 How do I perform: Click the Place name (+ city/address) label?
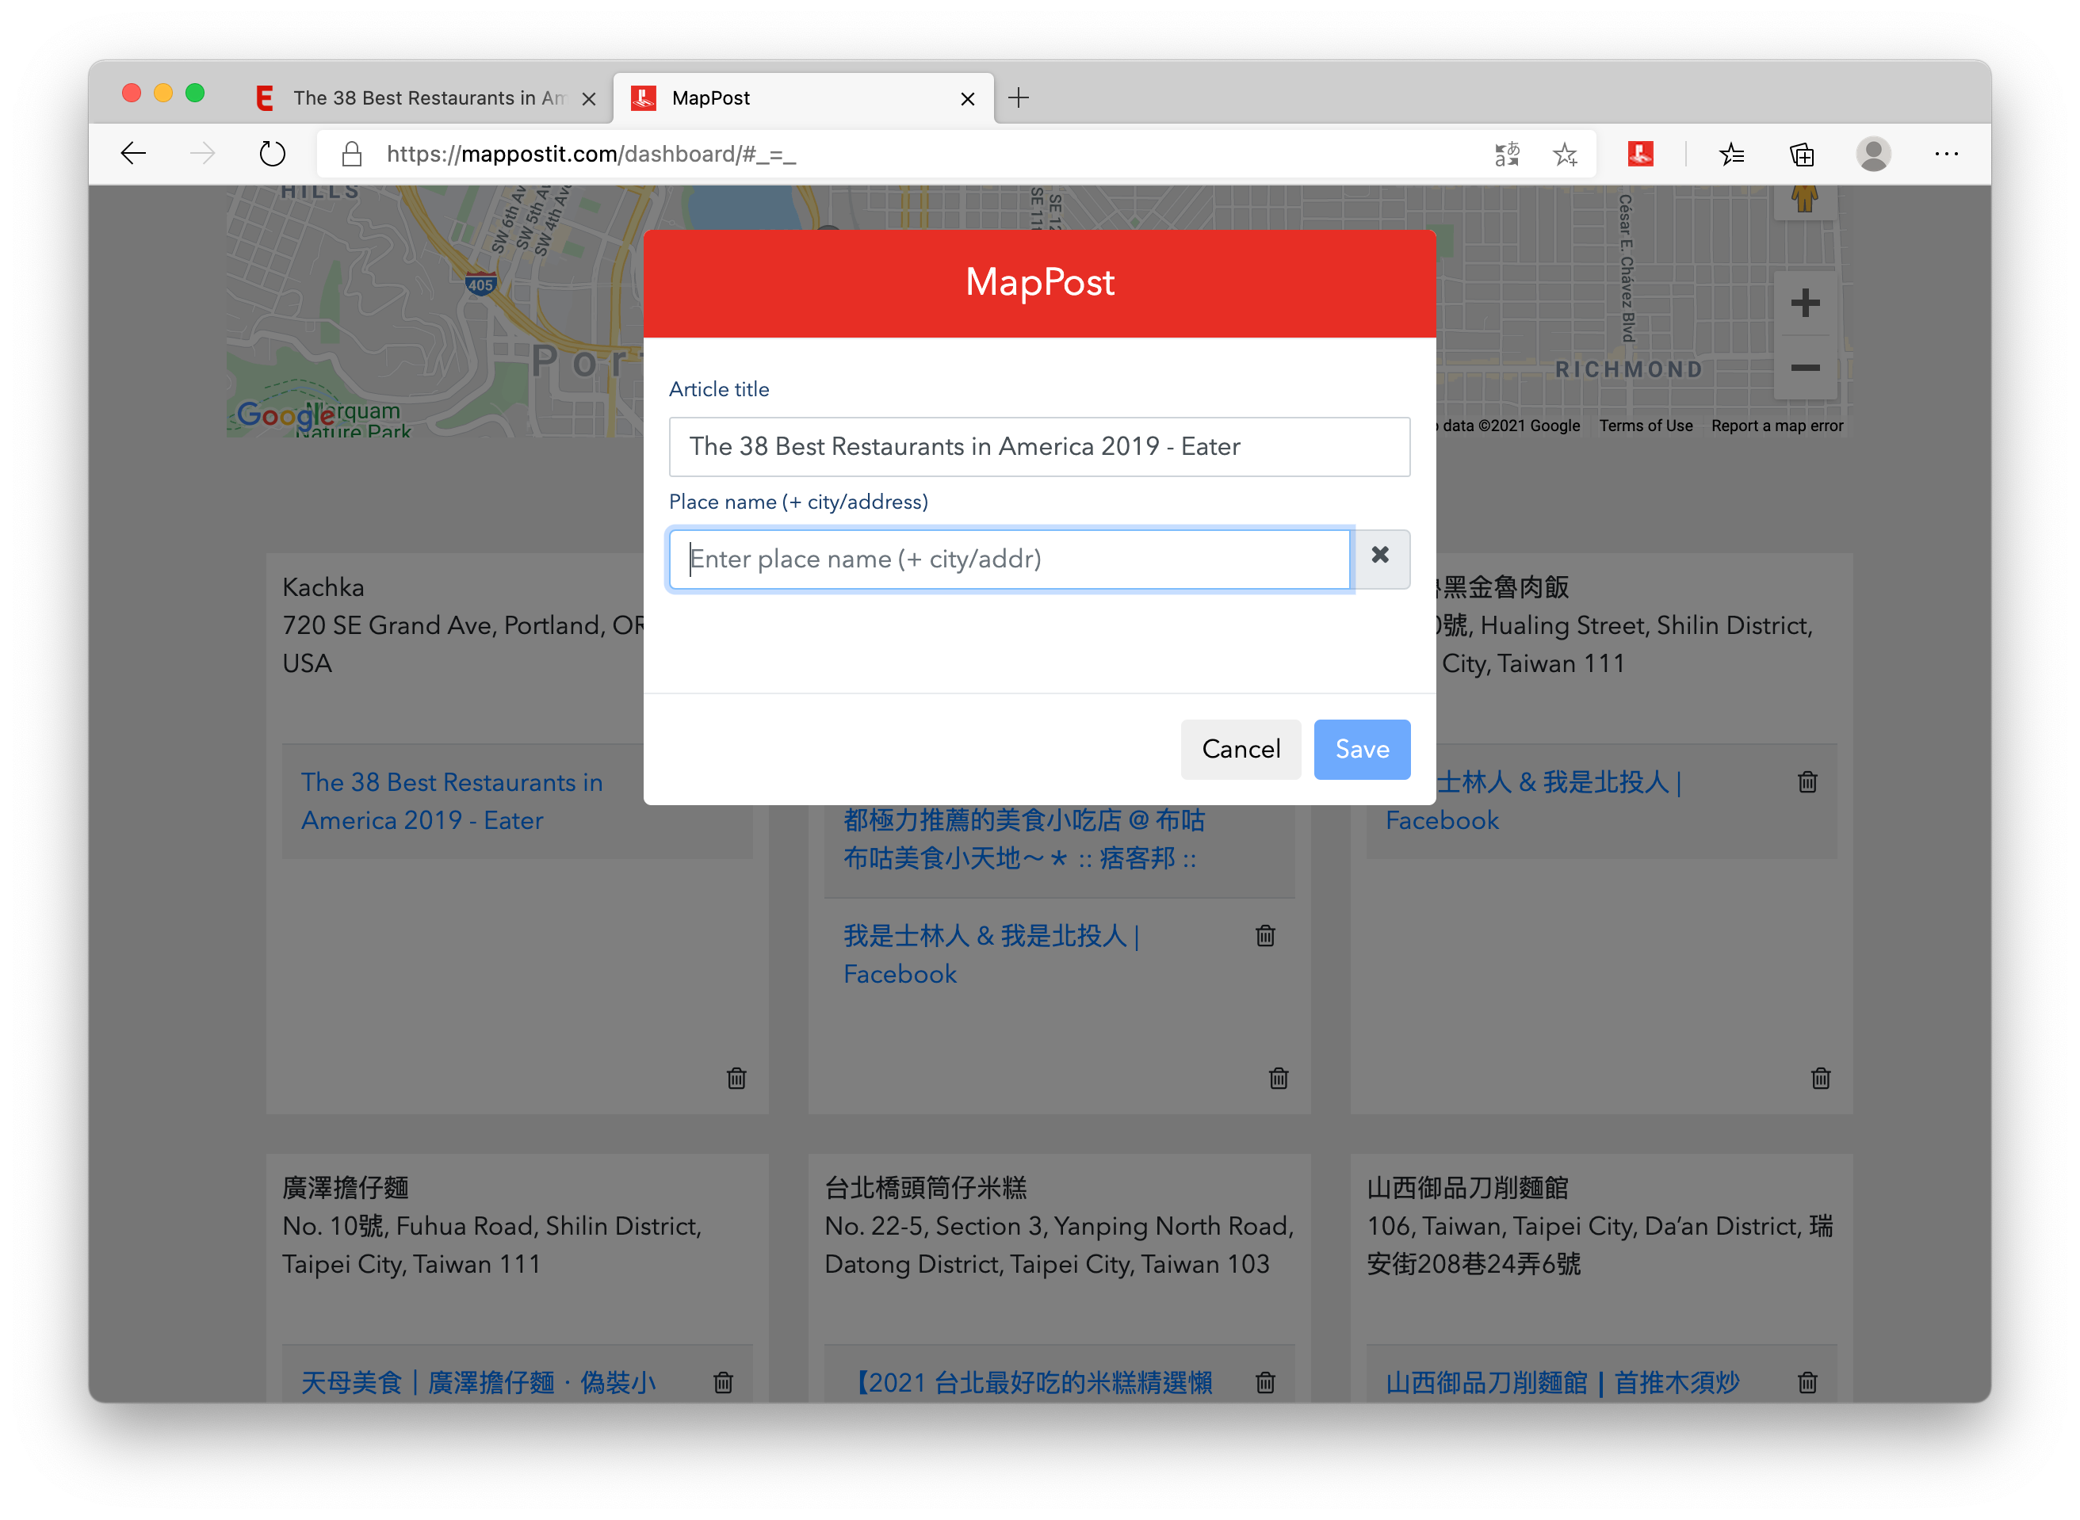coord(798,502)
